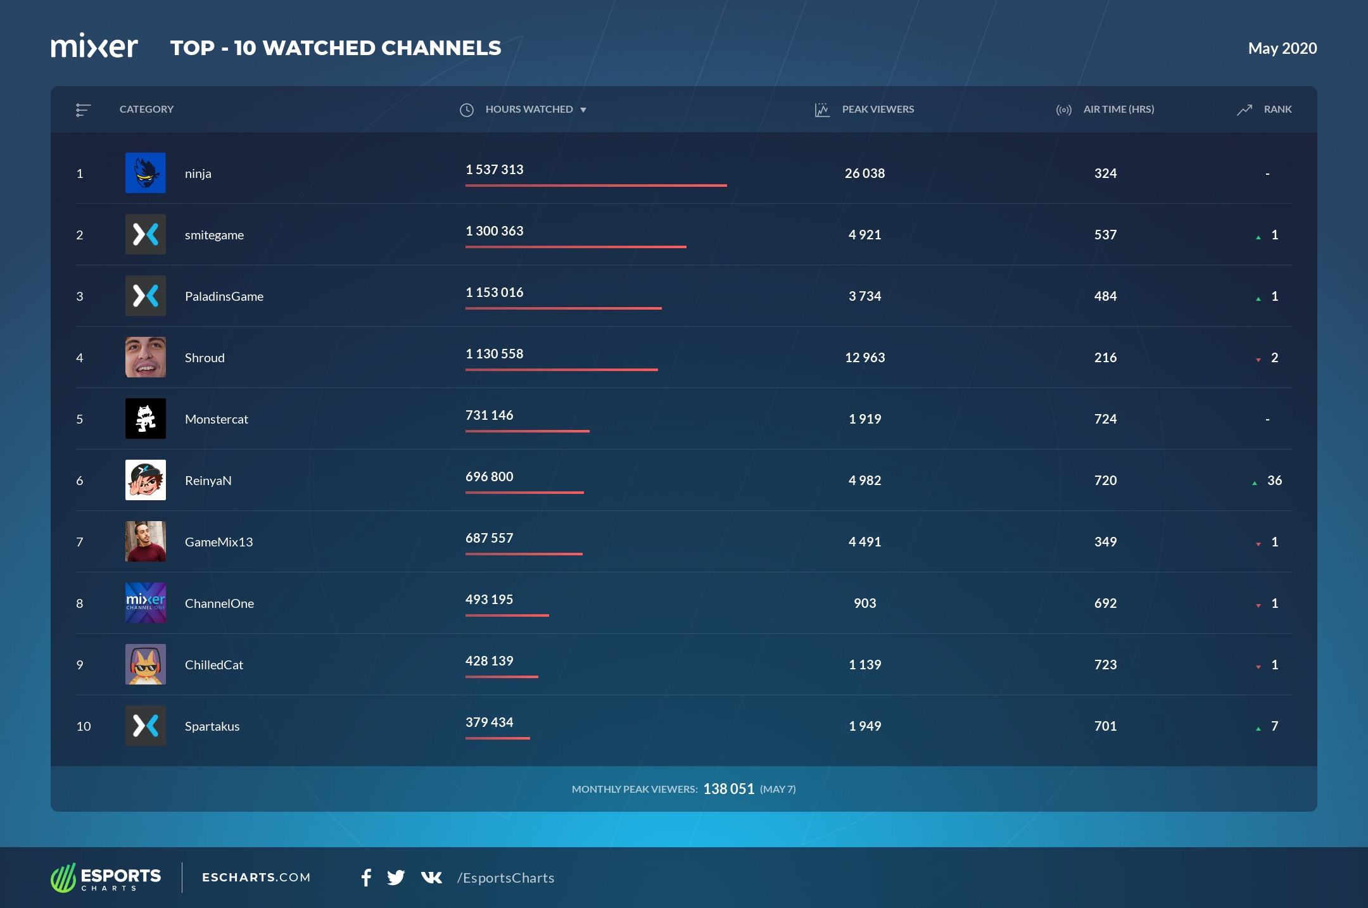
Task: Sort by the CATEGORY column header
Action: 146,110
